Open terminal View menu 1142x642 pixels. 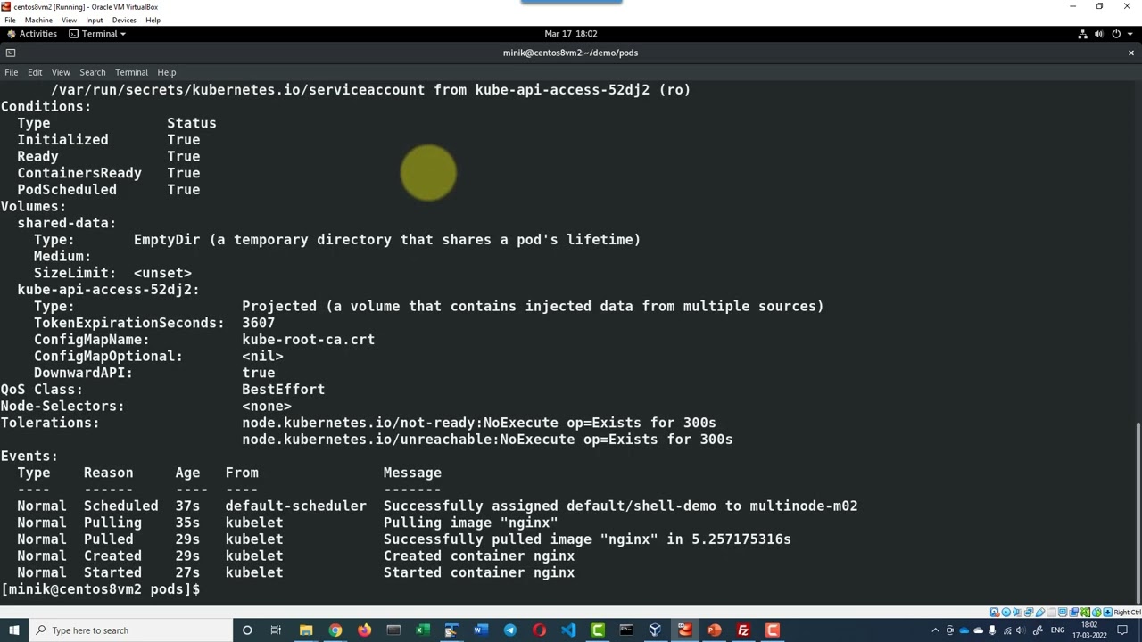(61, 72)
